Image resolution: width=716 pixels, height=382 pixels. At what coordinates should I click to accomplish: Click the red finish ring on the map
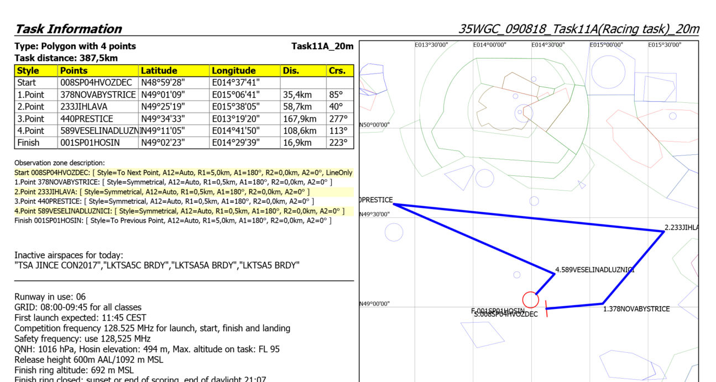click(530, 300)
